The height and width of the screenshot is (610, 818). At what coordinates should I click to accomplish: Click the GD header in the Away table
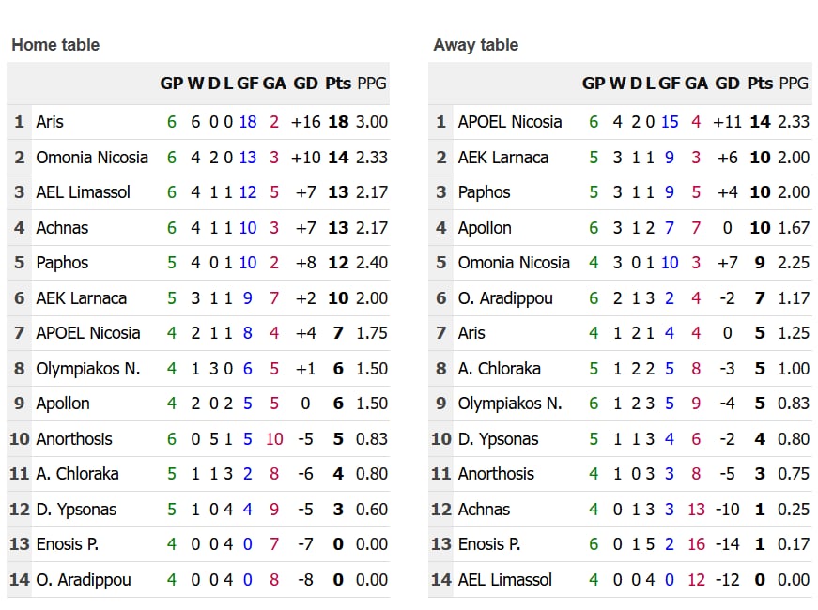pyautogui.click(x=728, y=84)
